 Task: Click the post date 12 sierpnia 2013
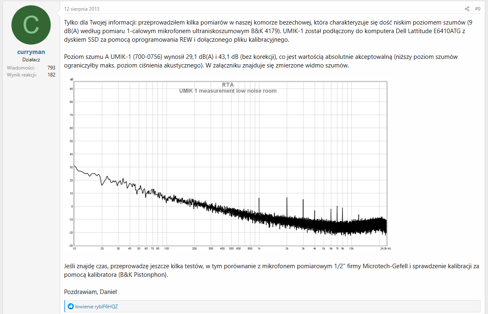pyautogui.click(x=82, y=9)
